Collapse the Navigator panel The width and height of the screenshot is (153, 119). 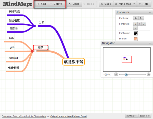[150, 43]
